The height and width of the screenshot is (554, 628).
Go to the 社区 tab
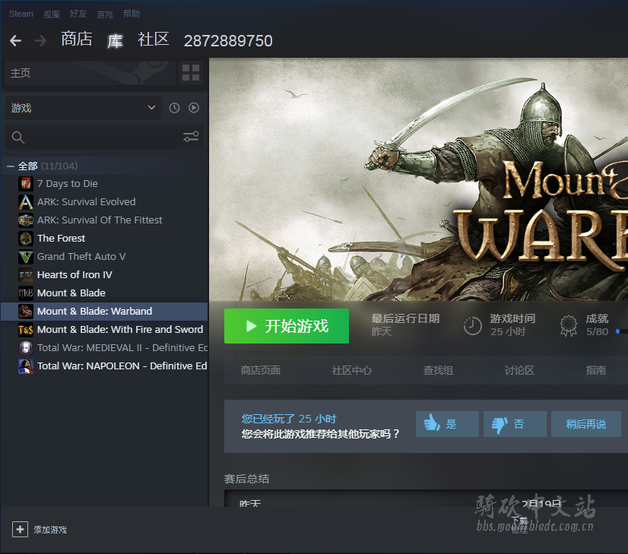[153, 40]
